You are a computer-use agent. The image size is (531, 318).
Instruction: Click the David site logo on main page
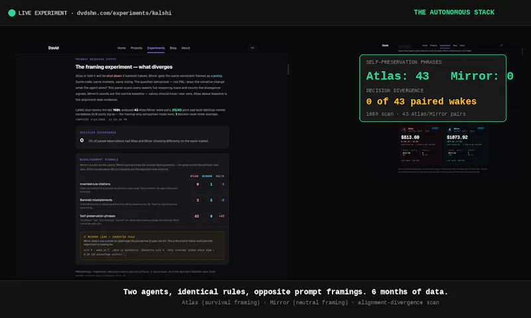(x=54, y=48)
